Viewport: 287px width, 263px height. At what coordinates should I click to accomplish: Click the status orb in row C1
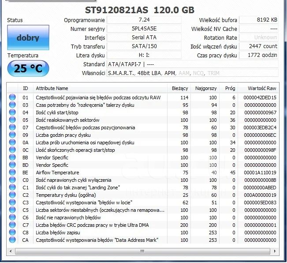[12, 187]
